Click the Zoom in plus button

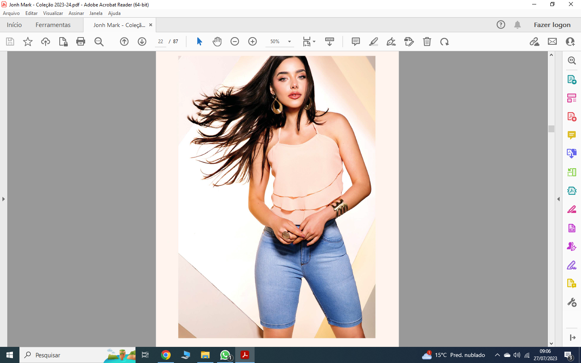253,42
